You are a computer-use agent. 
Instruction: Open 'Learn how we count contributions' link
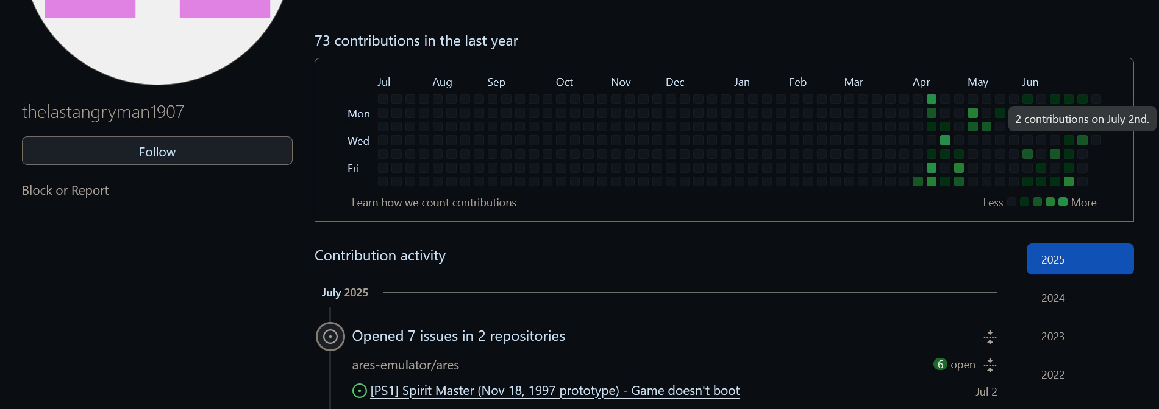[x=434, y=203]
